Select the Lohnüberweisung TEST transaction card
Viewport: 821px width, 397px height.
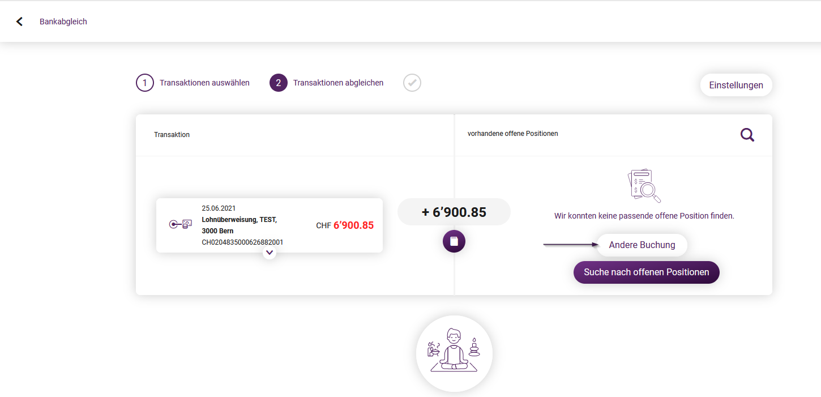click(x=270, y=225)
